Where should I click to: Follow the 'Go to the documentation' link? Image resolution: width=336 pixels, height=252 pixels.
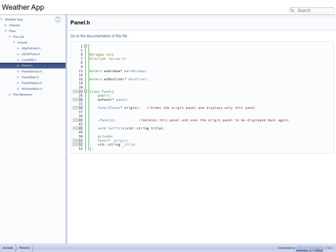(x=99, y=36)
